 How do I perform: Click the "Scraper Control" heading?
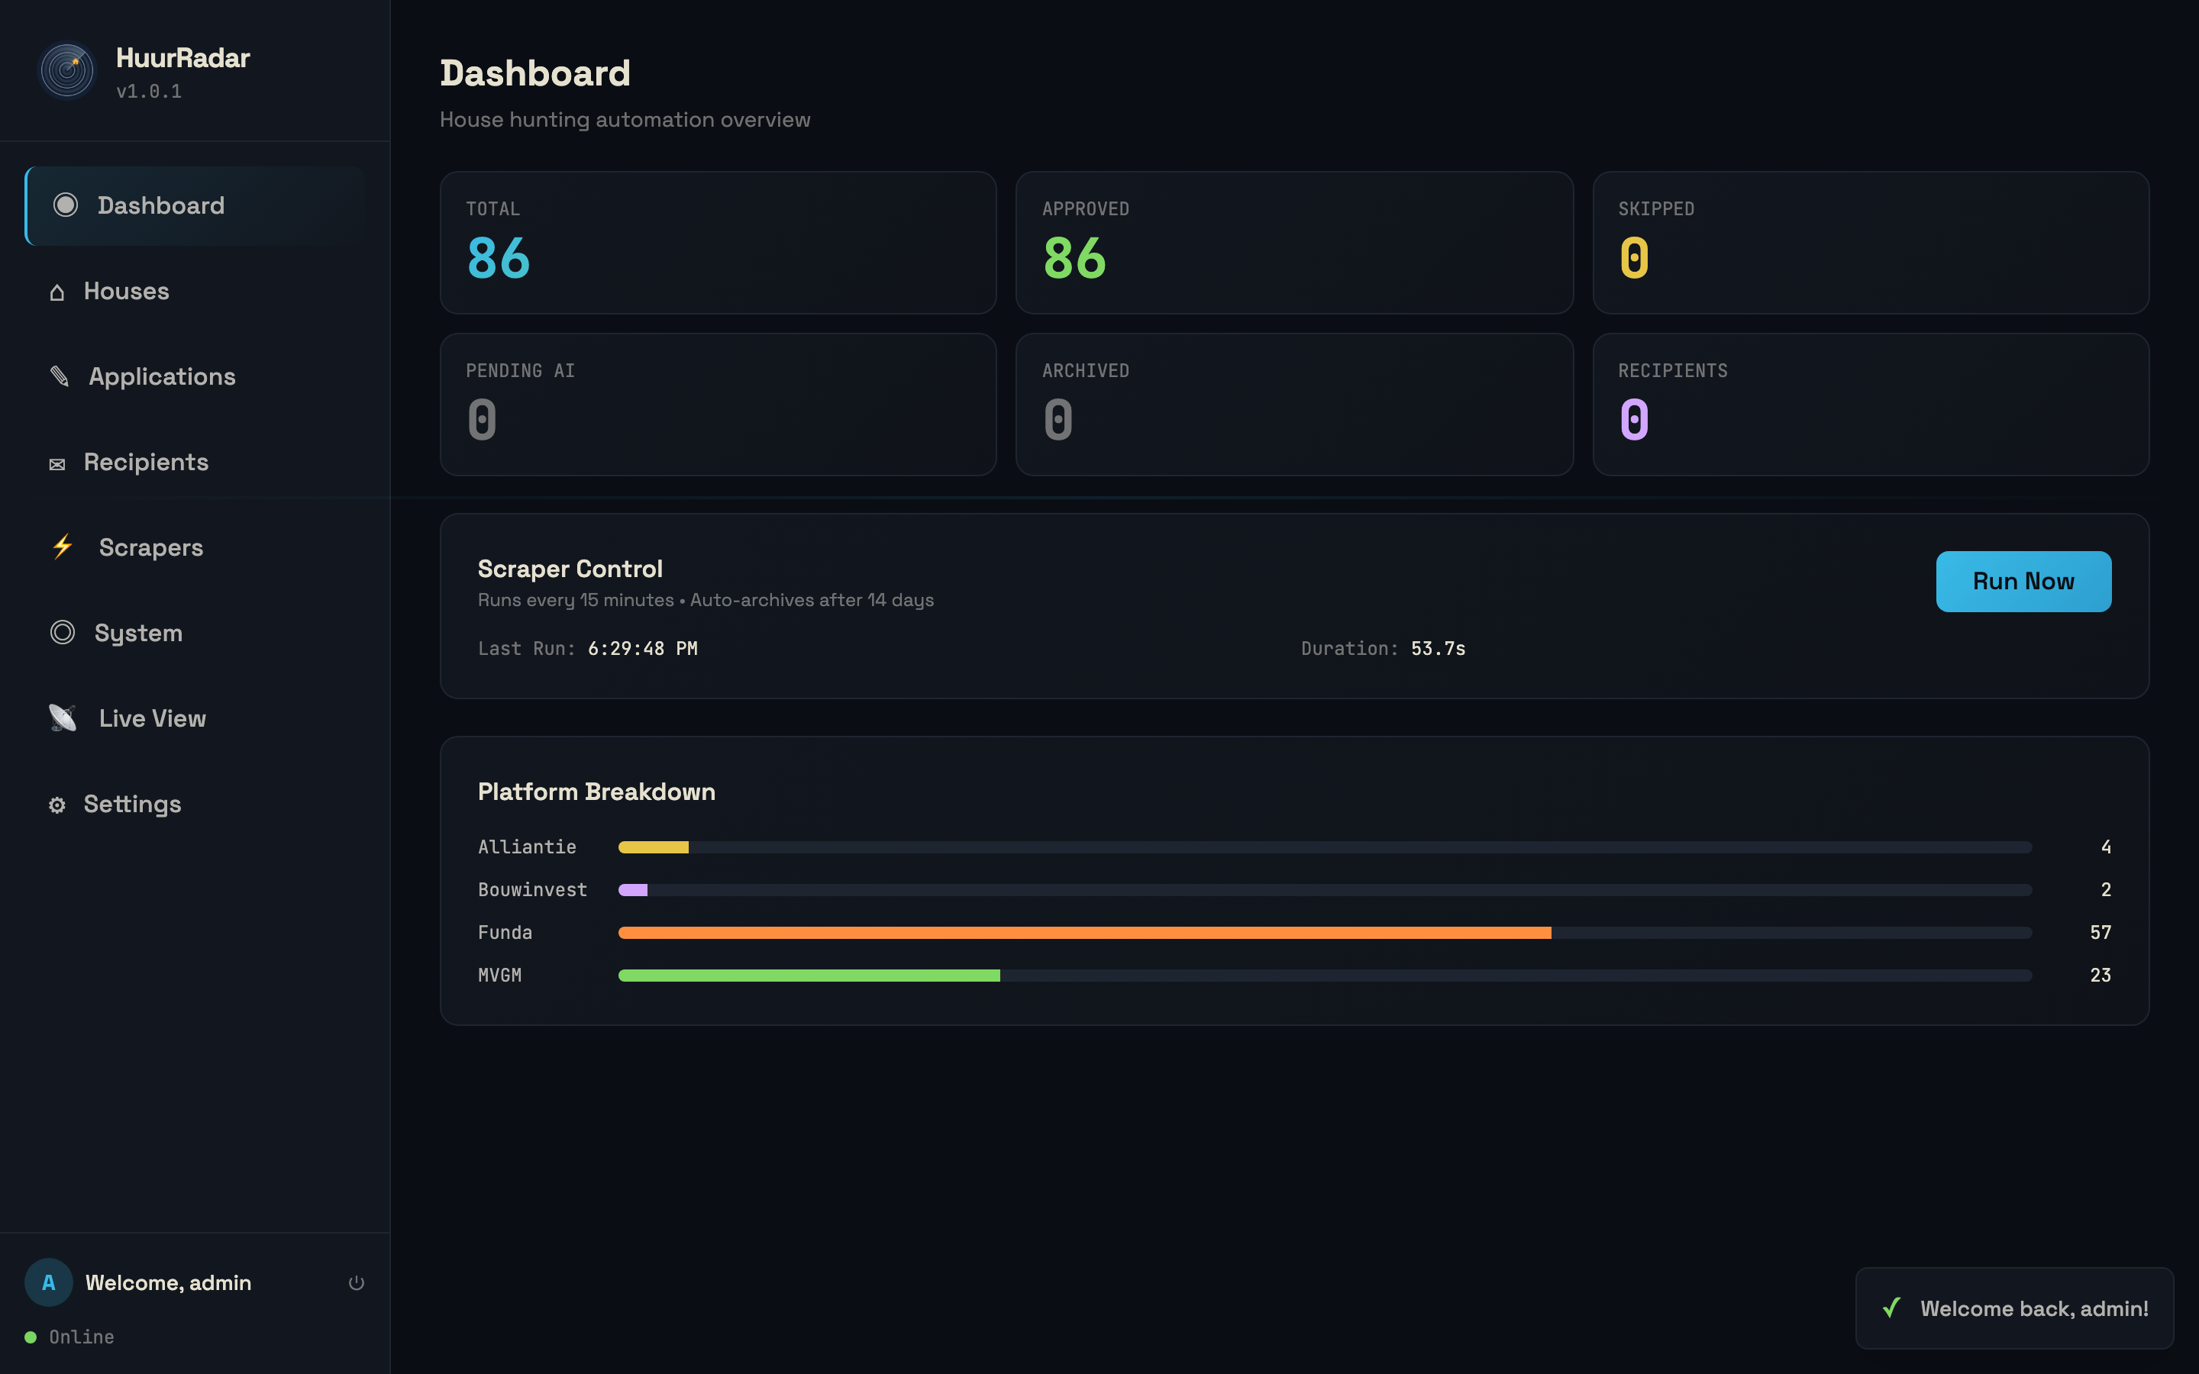(x=570, y=569)
